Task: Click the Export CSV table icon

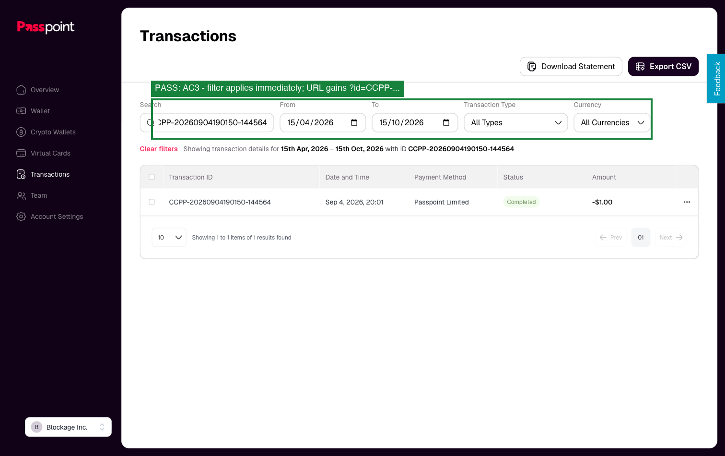Action: click(640, 66)
